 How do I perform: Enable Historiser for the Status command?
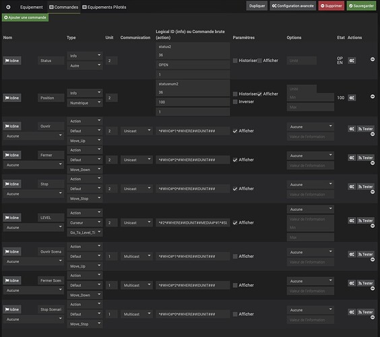pos(235,61)
